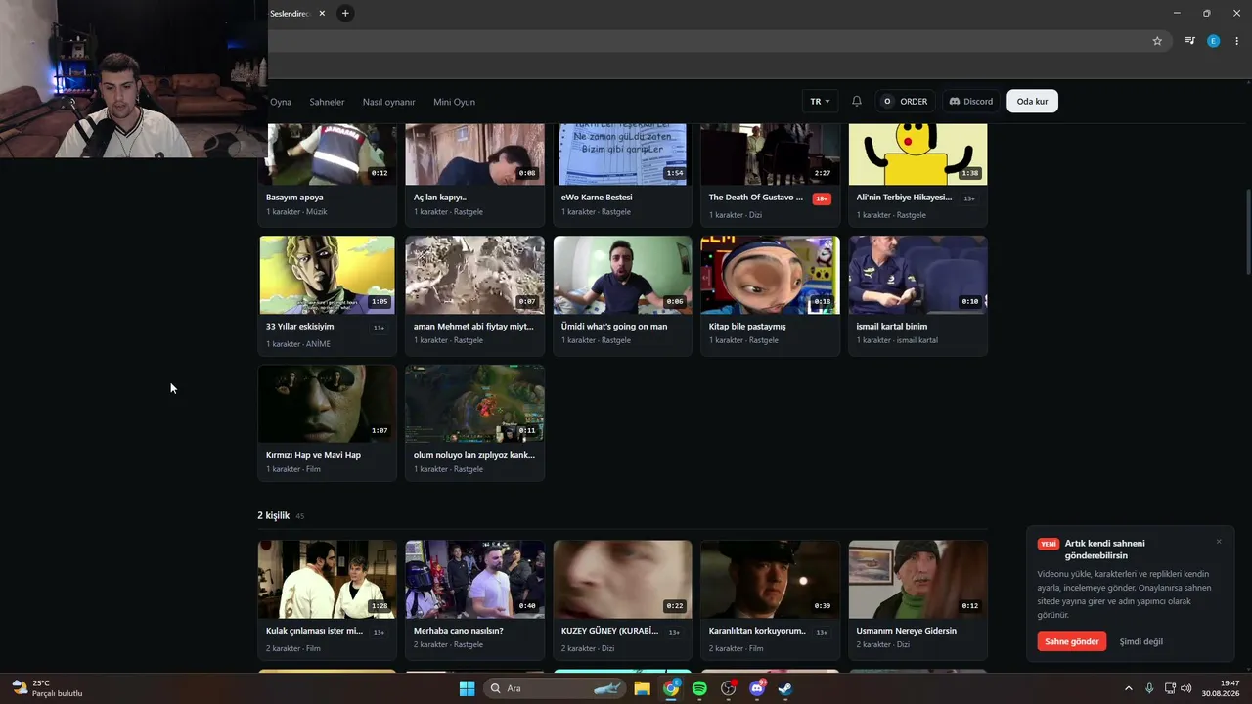Click the Oda kur button
Image resolution: width=1252 pixels, height=704 pixels.
pyautogui.click(x=1032, y=101)
